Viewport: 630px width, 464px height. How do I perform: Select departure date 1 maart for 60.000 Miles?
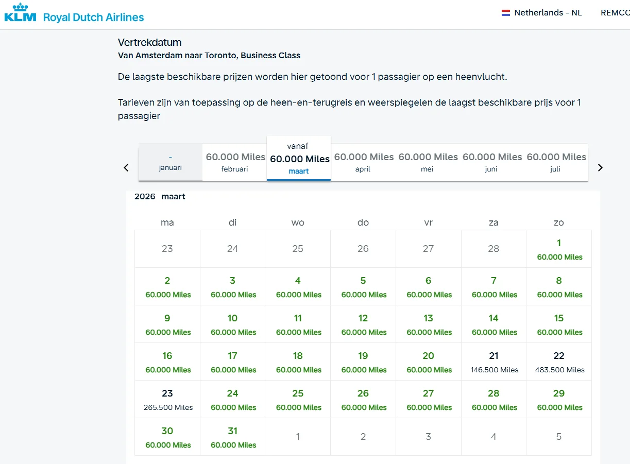pos(558,249)
